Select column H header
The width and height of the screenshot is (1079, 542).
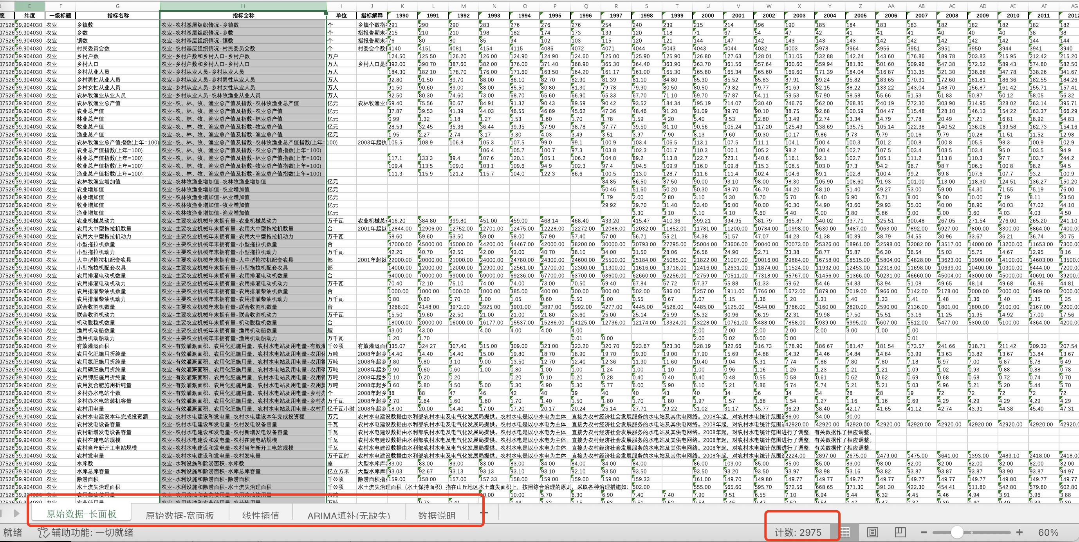242,6
